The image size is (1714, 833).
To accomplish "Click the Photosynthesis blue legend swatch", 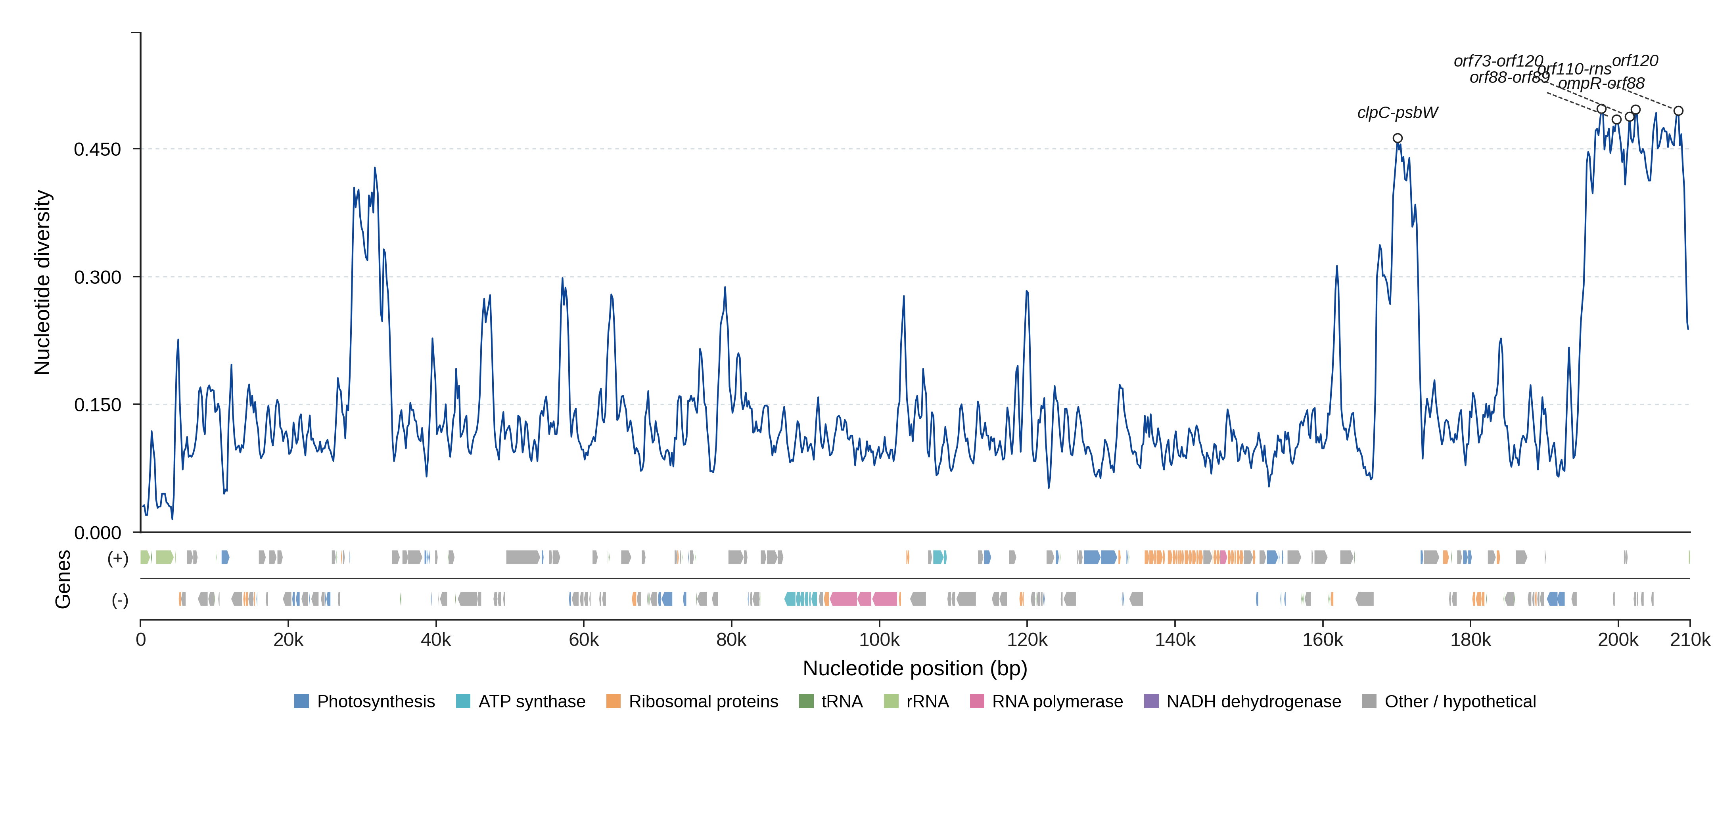I will tap(301, 701).
